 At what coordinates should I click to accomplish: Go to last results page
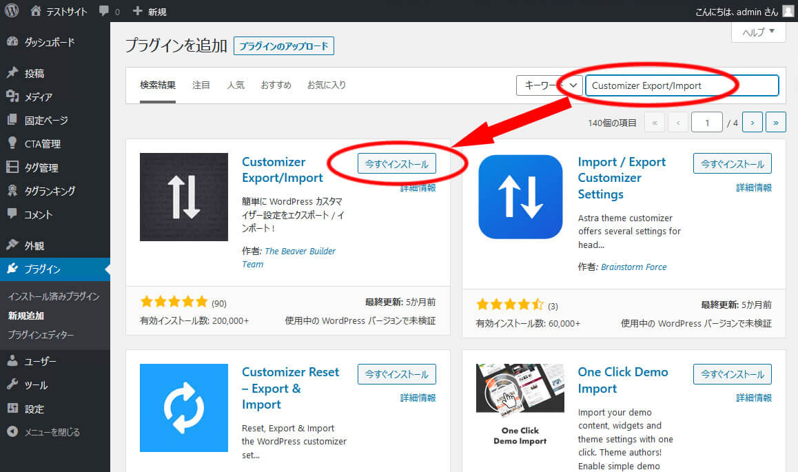pyautogui.click(x=776, y=122)
